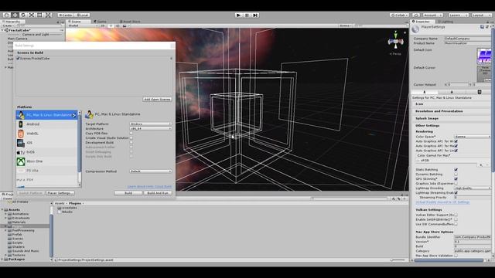Open the PostProcessing folder
This screenshot has width=495, height=278.
[x=23, y=230]
